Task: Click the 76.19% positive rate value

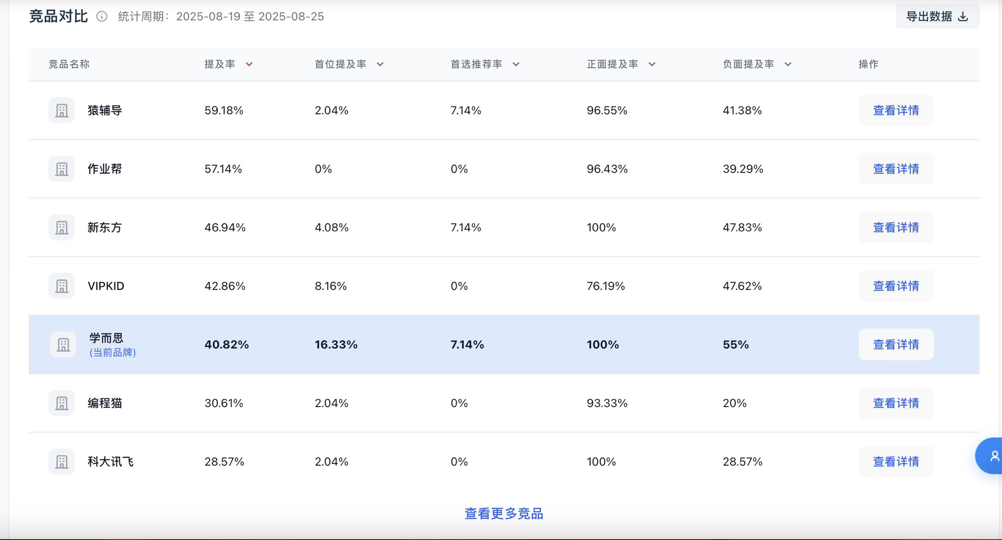Action: point(606,286)
